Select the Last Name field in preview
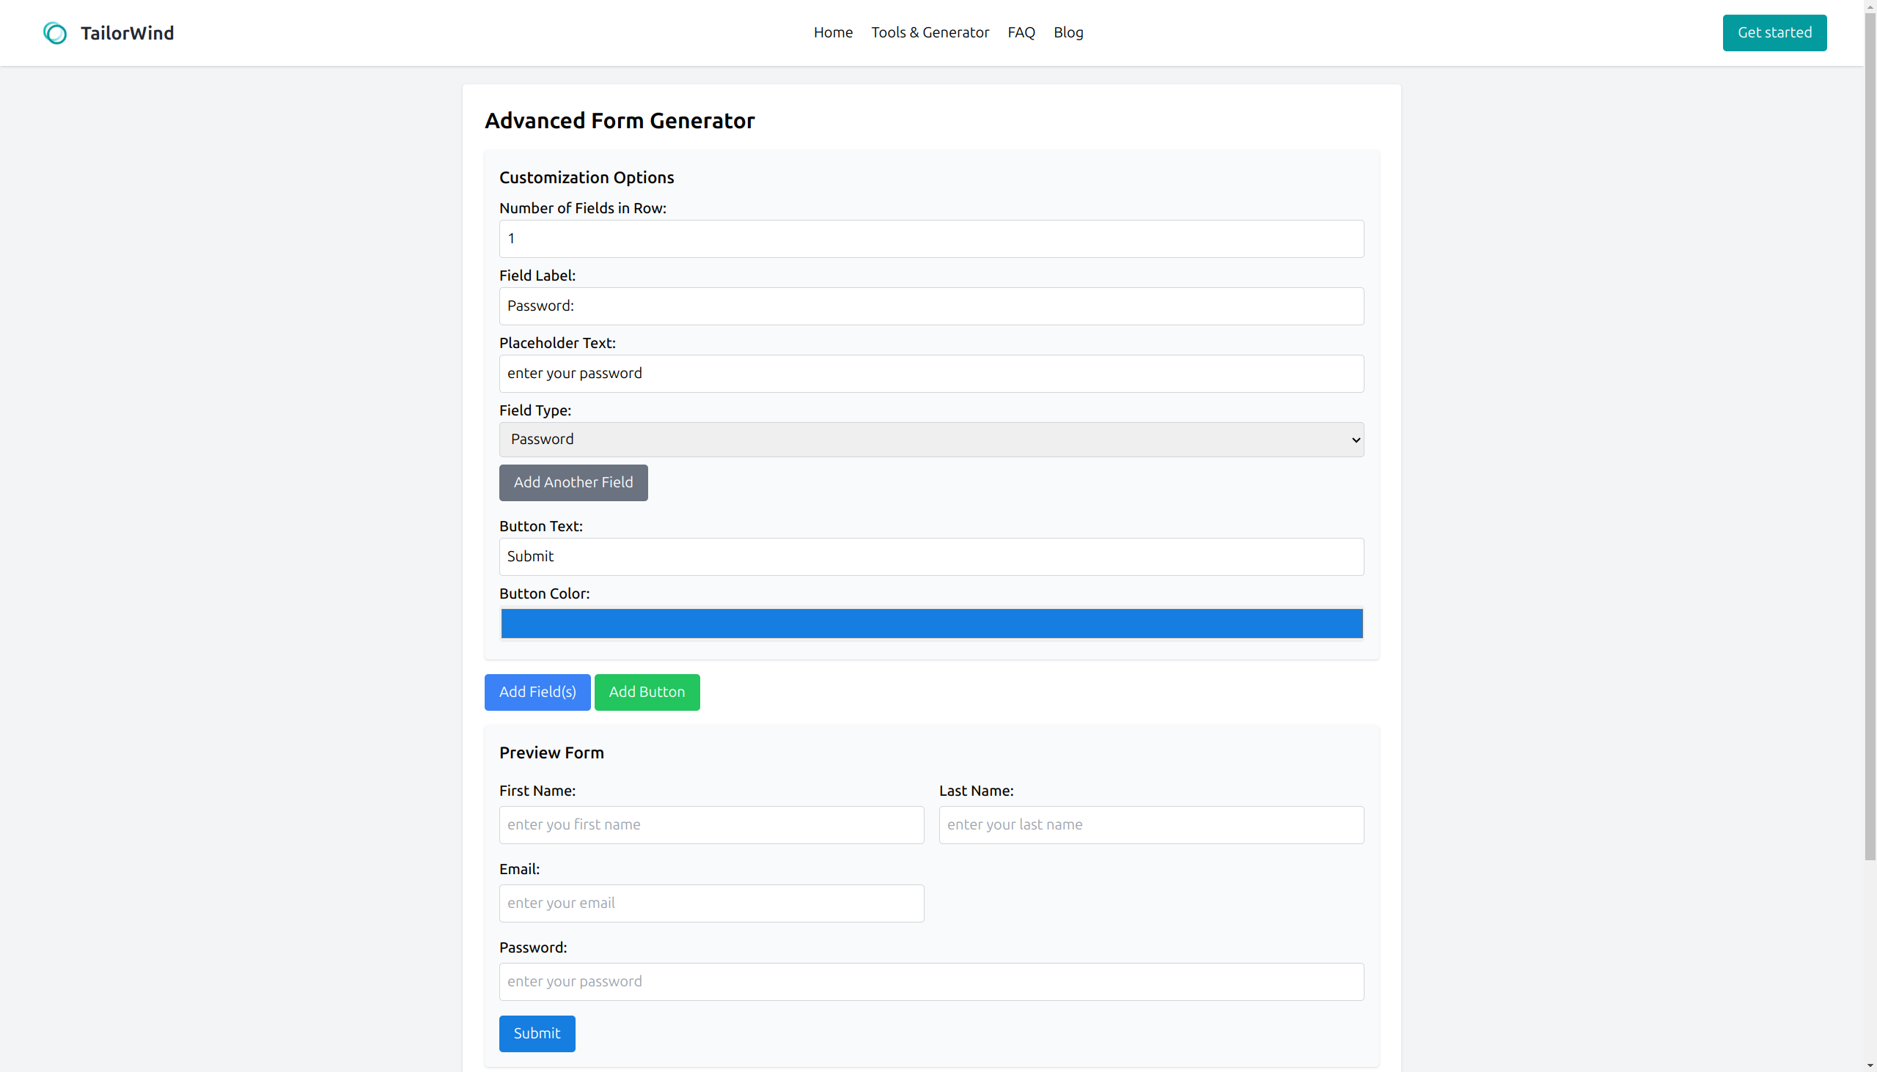This screenshot has height=1072, width=1877. click(1151, 824)
